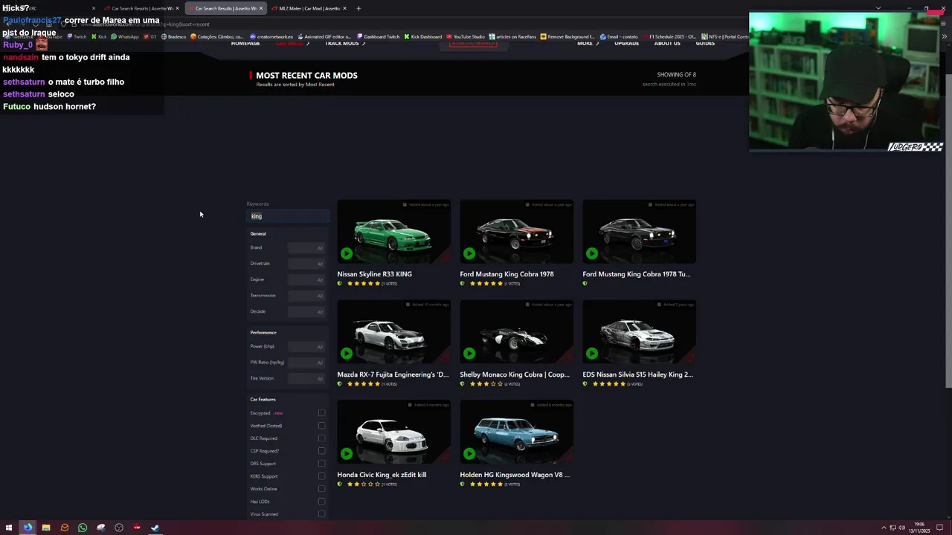The width and height of the screenshot is (952, 535).
Task: Open the Power (bhp) filter dropdown
Action: [x=306, y=346]
